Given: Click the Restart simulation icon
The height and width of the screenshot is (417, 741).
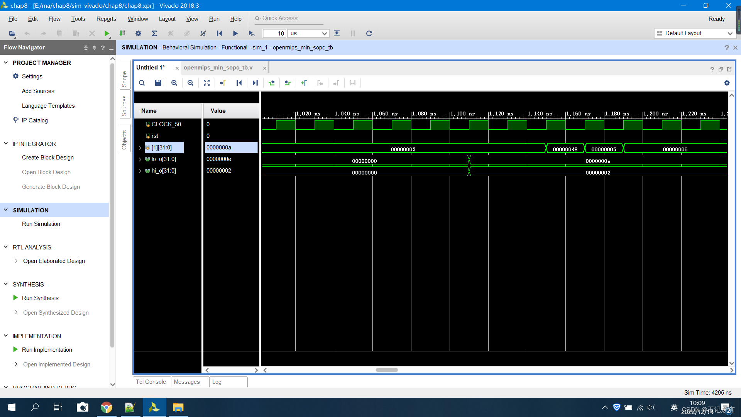Looking at the screenshot, I should tap(219, 34).
